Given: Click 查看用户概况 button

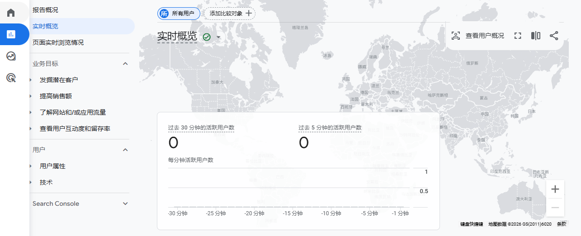Looking at the screenshot, I should [478, 36].
